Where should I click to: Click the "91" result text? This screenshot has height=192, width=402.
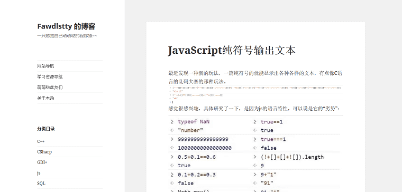point(267,183)
